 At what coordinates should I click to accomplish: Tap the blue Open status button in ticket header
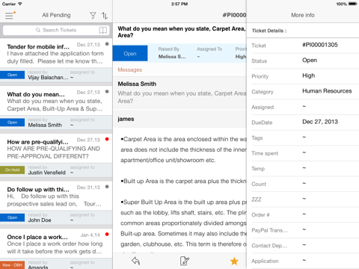pyautogui.click(x=130, y=53)
